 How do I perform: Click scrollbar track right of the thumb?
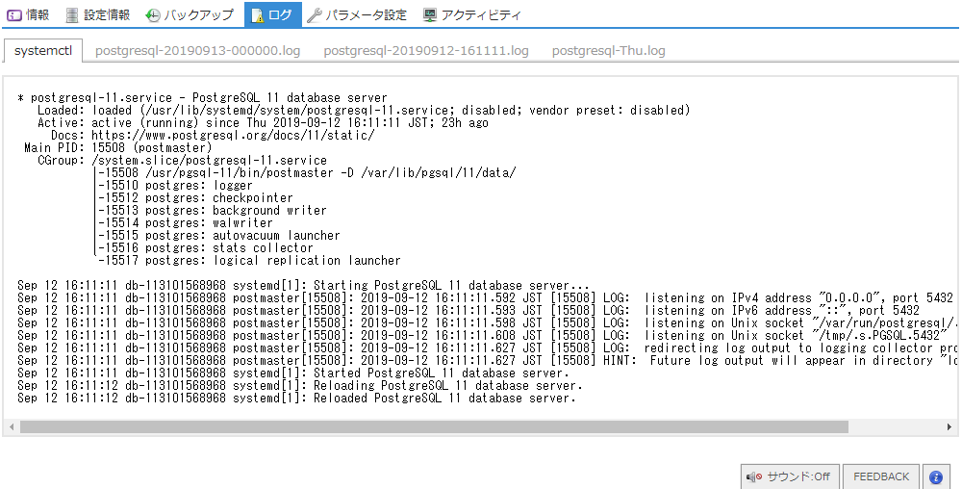click(895, 426)
